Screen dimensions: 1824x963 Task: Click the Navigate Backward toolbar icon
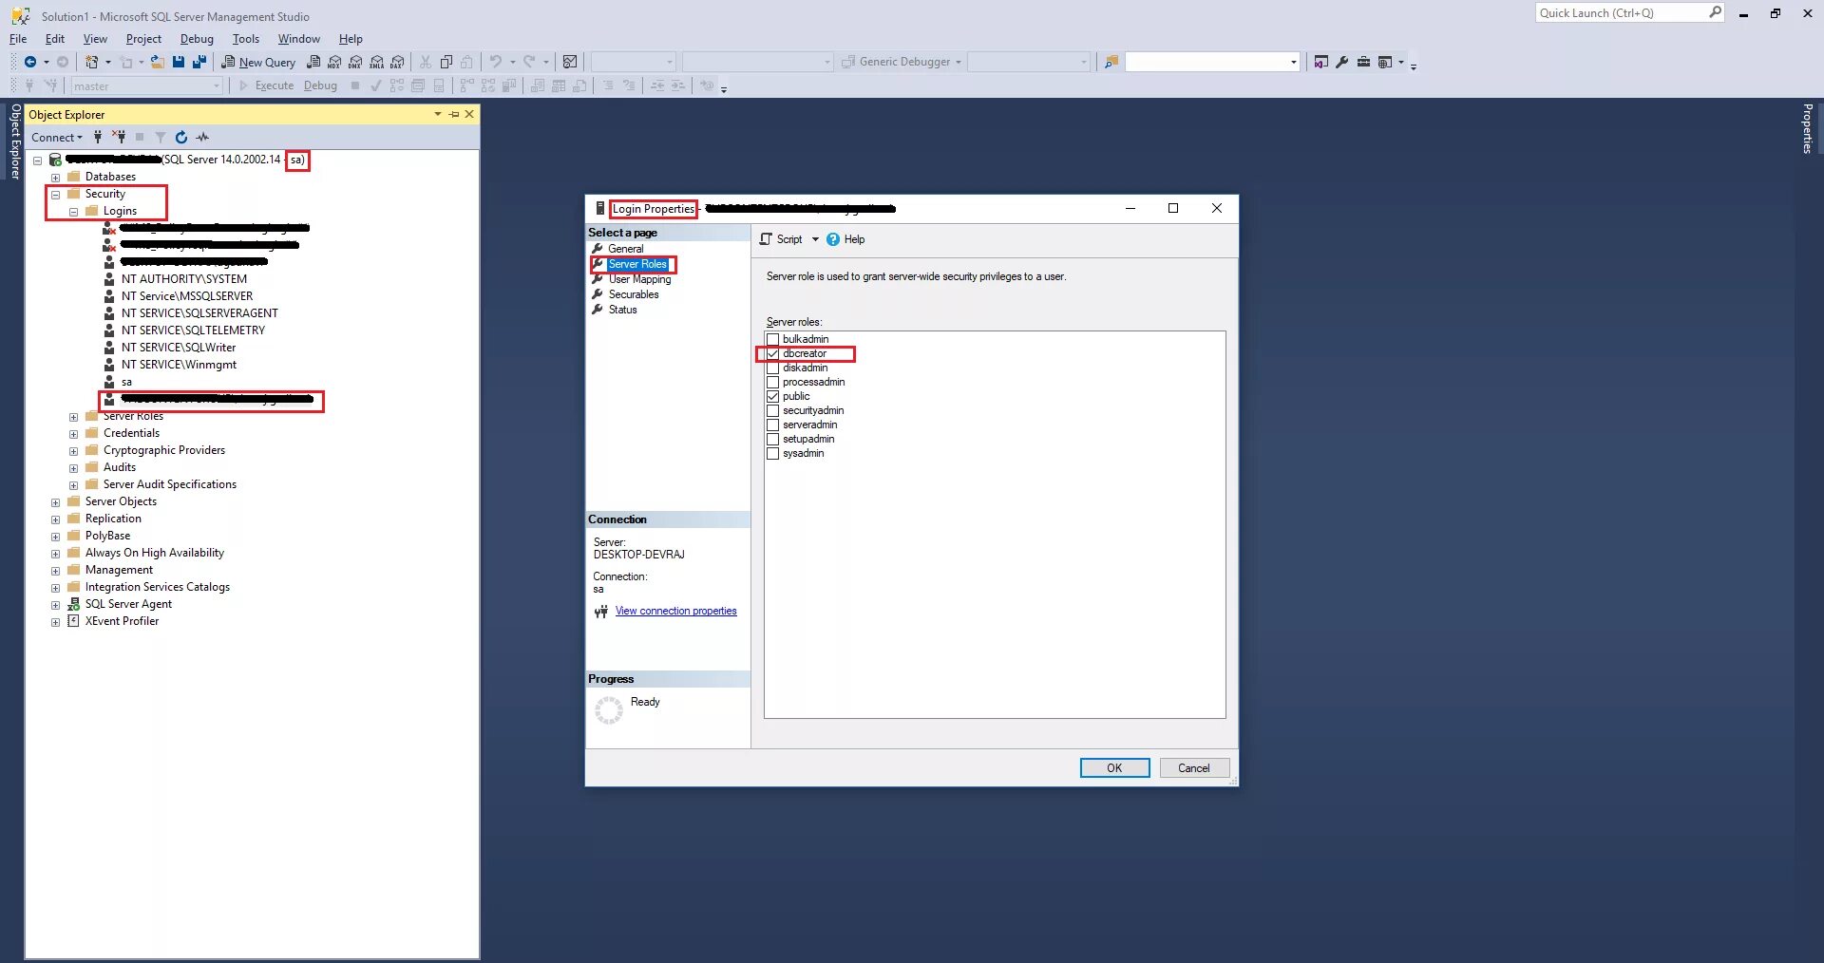[x=30, y=62]
